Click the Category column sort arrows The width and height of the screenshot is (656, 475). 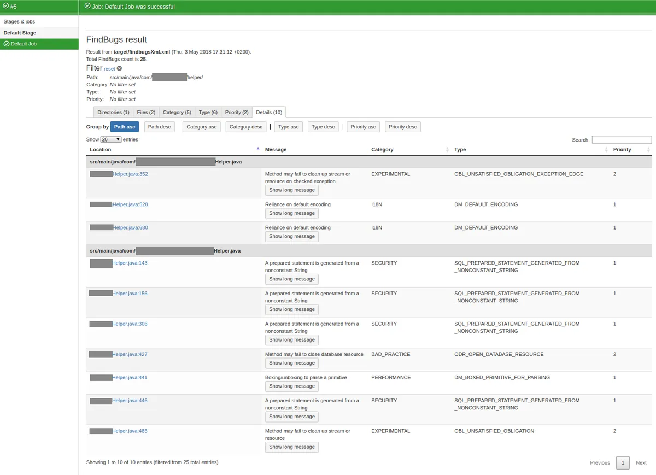pyautogui.click(x=447, y=149)
